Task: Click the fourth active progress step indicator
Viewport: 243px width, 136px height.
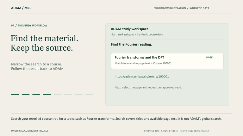Action: (47, 94)
